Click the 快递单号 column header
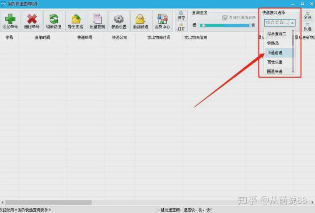This screenshot has height=213, width=315. pos(85,38)
